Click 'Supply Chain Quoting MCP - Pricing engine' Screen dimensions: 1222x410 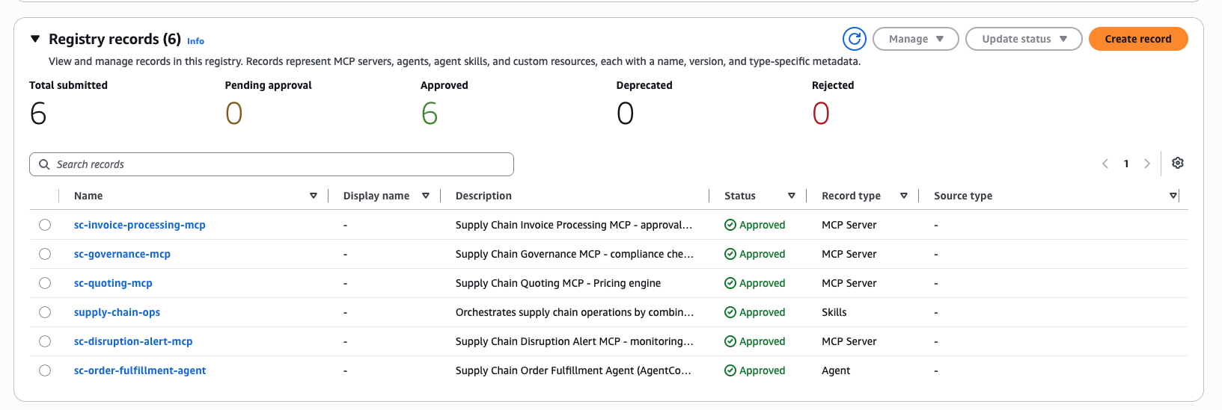click(558, 283)
